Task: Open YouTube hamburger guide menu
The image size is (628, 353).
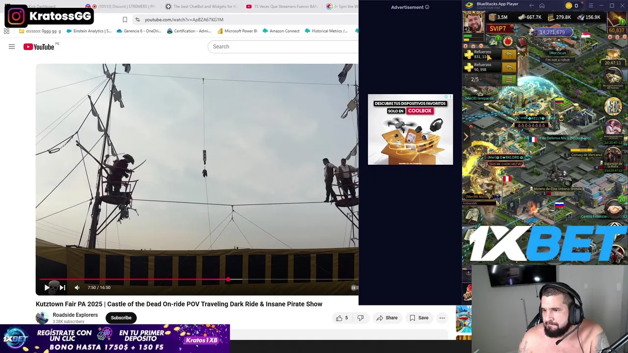Action: (12, 47)
